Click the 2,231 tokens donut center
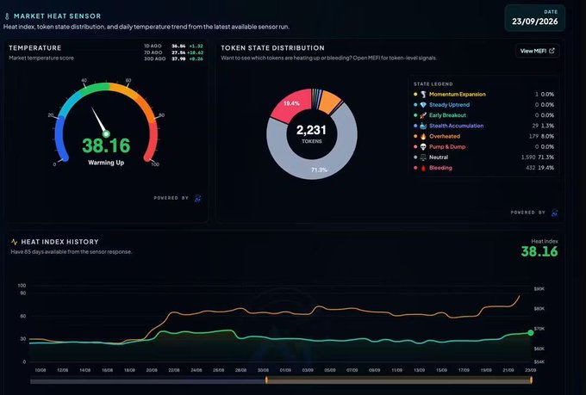Image resolution: width=586 pixels, height=395 pixels. pos(311,133)
